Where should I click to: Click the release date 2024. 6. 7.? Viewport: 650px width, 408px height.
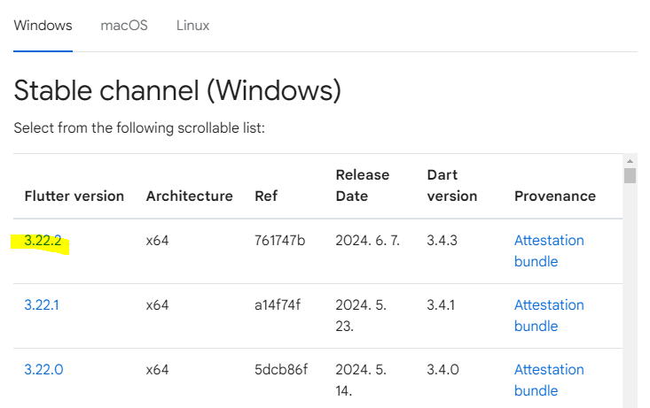368,241
